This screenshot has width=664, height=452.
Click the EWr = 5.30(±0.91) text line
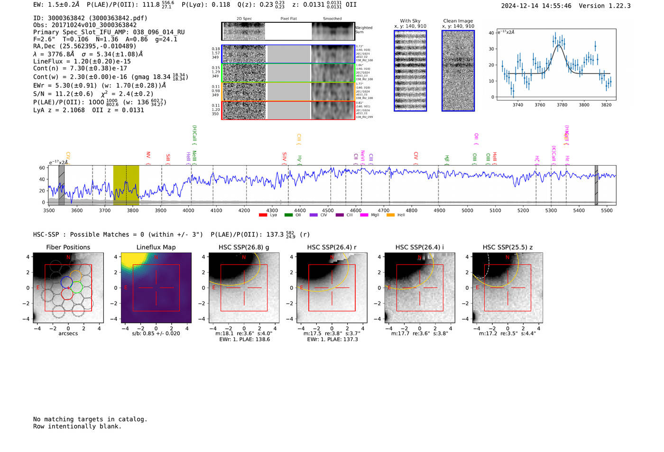100,85
